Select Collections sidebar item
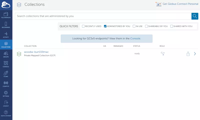 (x=6, y=45)
